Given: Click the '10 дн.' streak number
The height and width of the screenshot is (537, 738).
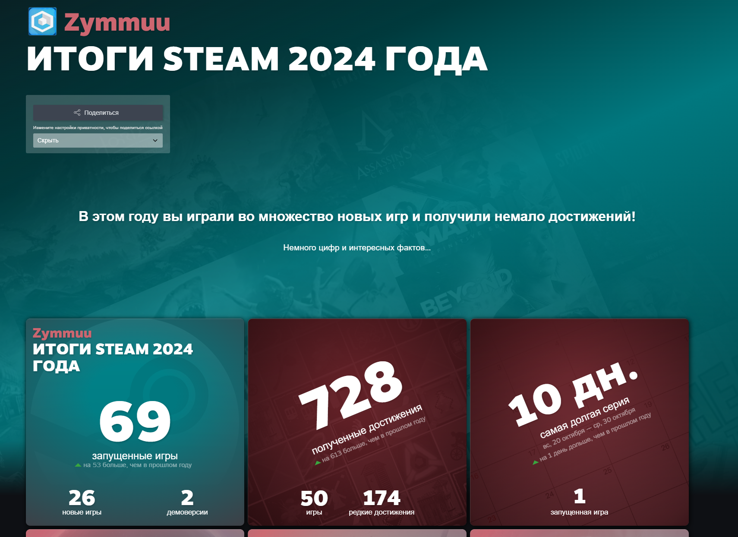Looking at the screenshot, I should point(573,393).
